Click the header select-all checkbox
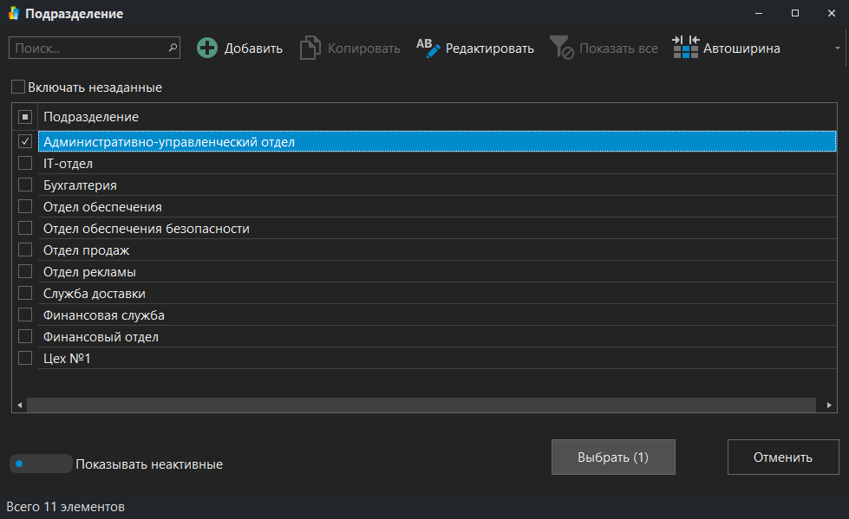Viewport: 849px width, 519px height. (x=25, y=116)
